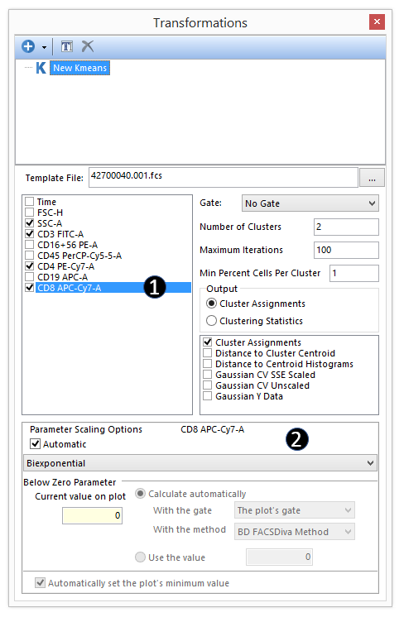The width and height of the screenshot is (404, 617).
Task: Click the Below Zero Parameter heading
Action: coord(70,482)
